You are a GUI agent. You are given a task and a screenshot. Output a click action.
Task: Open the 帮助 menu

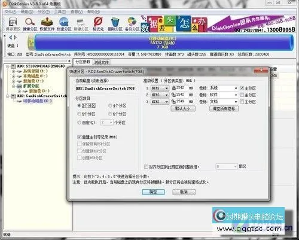[93, 12]
